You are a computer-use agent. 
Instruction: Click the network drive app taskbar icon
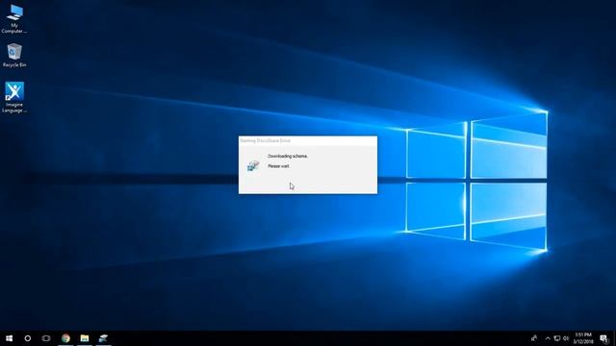pyautogui.click(x=103, y=338)
